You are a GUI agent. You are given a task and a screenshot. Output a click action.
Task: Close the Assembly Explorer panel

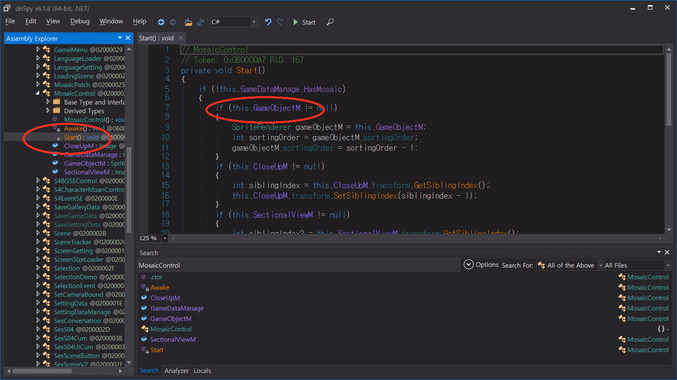pyautogui.click(x=128, y=38)
